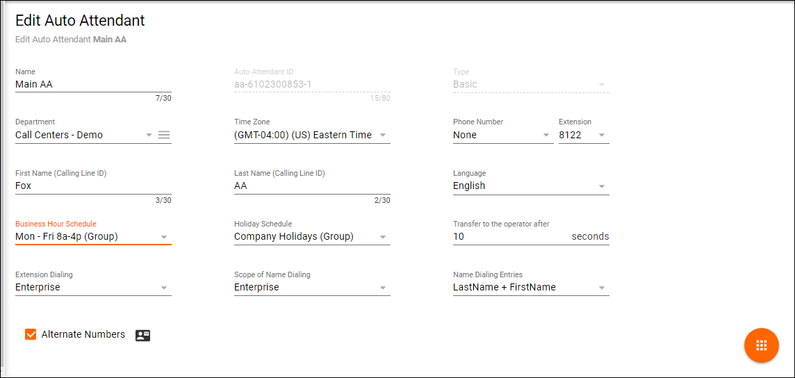The height and width of the screenshot is (378, 795).
Task: Open the Time Zone dropdown
Action: (x=311, y=135)
